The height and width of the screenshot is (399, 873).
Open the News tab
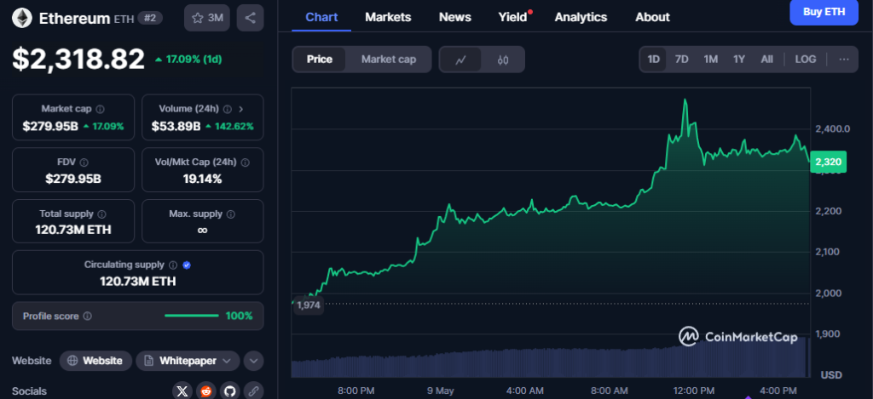(x=455, y=17)
